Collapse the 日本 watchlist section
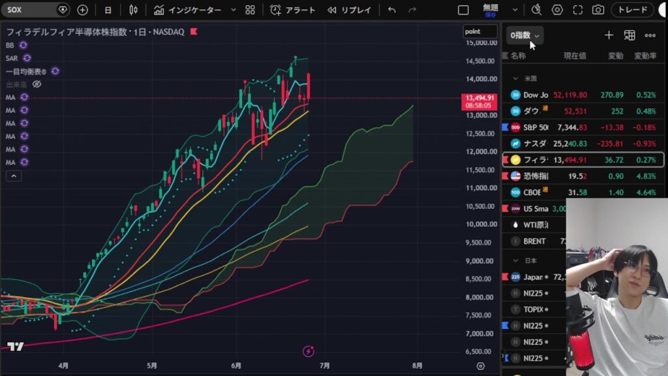Screen dimensions: 668x376 [x=515, y=260]
